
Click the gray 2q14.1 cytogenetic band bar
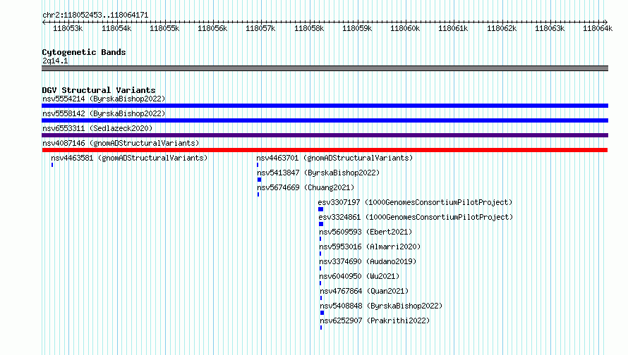coord(325,68)
